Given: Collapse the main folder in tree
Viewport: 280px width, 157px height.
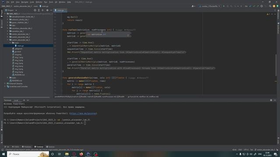Looking at the screenshot, I should click(10, 43).
